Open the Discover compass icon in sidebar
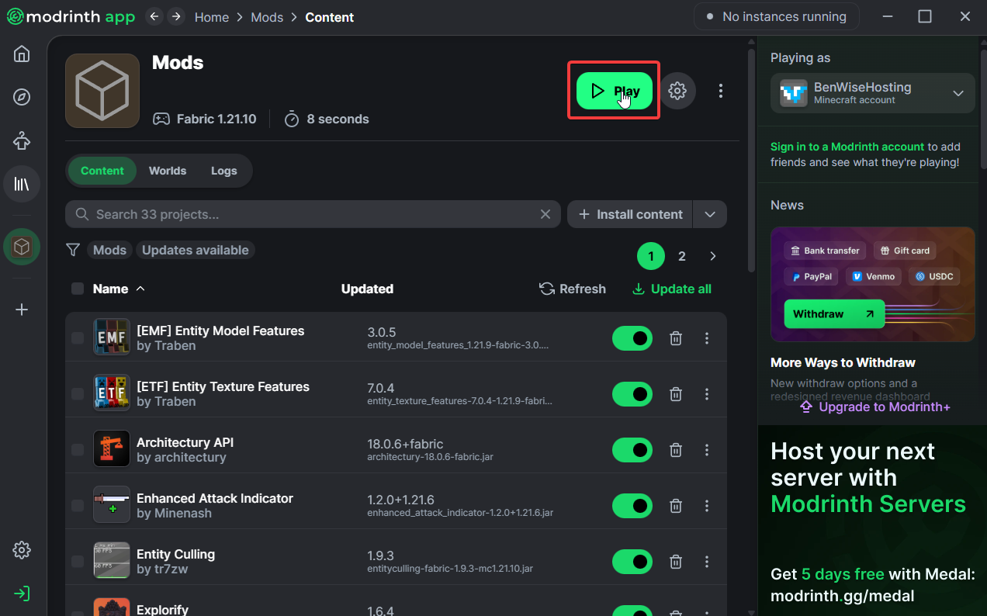987x616 pixels. [22, 97]
